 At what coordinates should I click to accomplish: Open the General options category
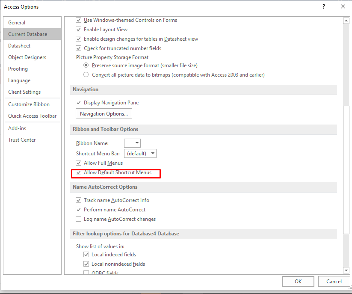point(33,22)
